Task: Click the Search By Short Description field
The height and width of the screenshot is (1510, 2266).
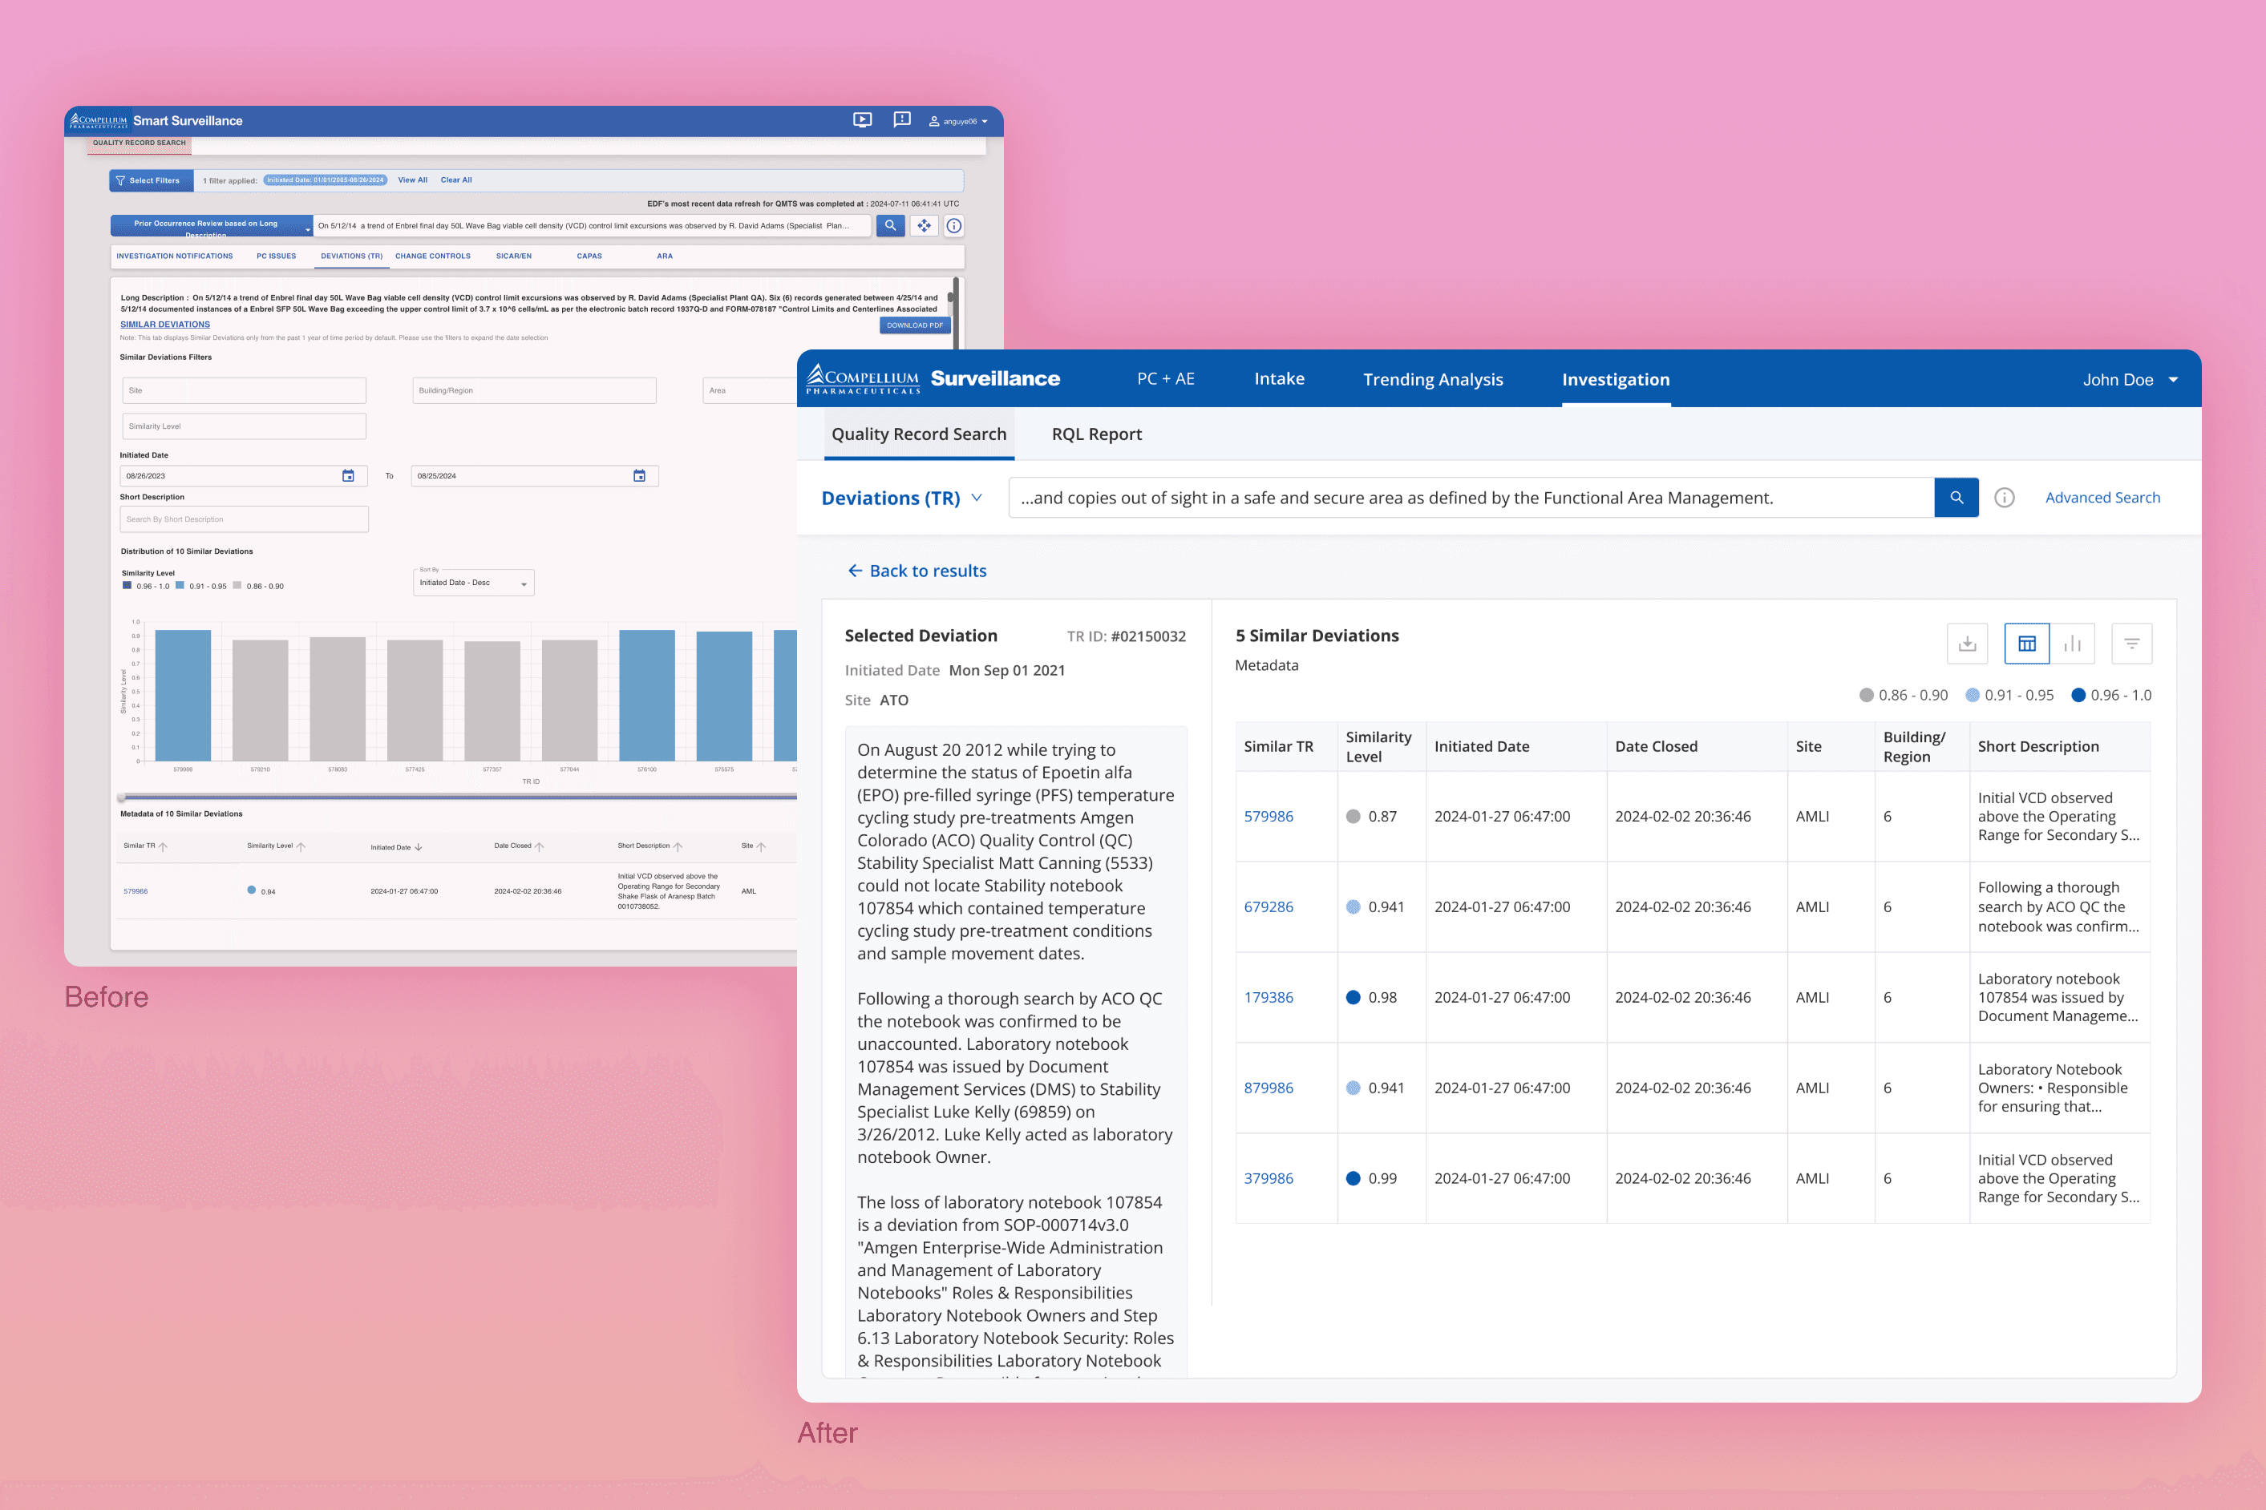Action: (x=244, y=519)
